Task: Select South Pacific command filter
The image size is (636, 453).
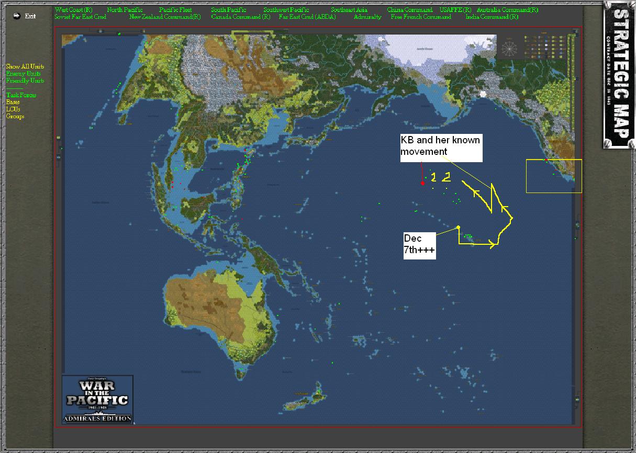Action: tap(229, 10)
